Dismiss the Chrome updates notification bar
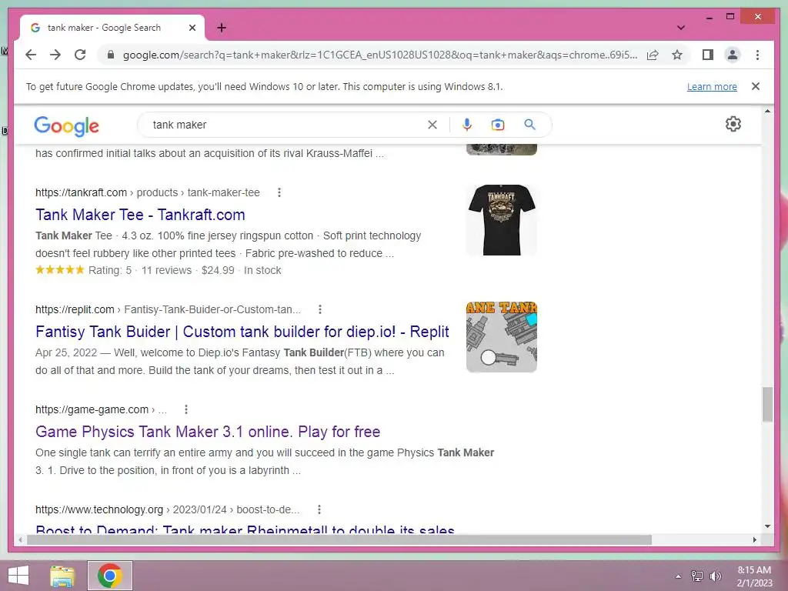Screen dimensions: 788x591 [x=756, y=86]
